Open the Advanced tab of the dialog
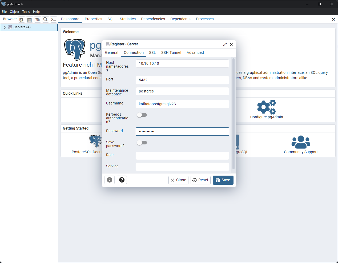Viewport: 338px width, 263px height. (195, 52)
